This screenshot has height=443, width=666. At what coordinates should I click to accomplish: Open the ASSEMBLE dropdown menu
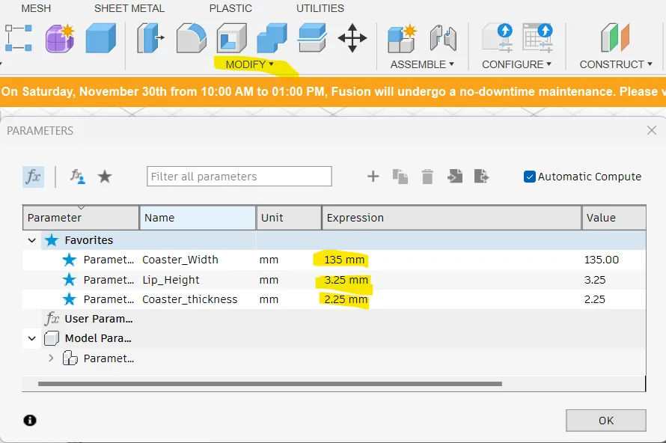(x=422, y=64)
